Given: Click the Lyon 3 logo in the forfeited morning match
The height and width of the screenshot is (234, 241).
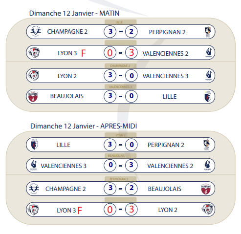Looking at the screenshot, I should point(34,52).
